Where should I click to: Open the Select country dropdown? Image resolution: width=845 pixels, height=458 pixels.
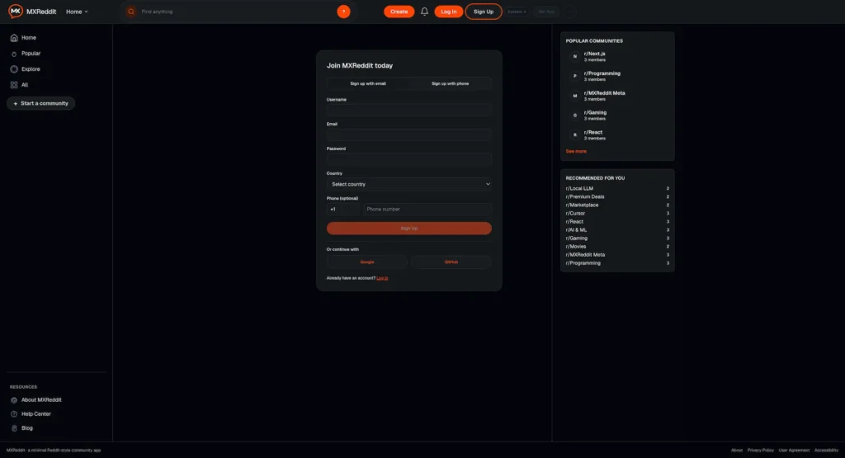(409, 184)
